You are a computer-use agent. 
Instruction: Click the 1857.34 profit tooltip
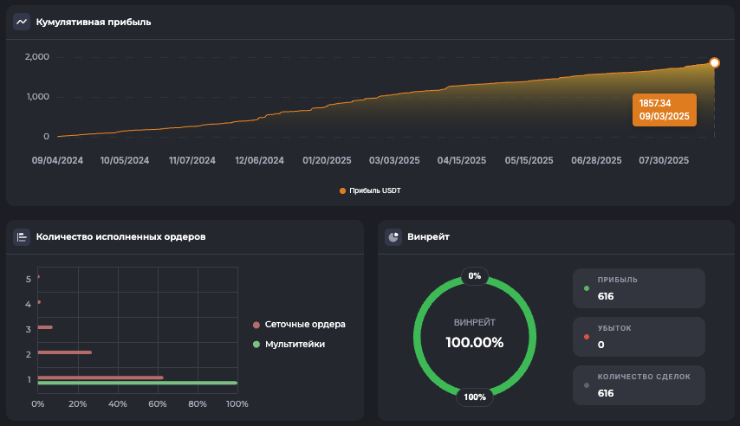tap(664, 110)
